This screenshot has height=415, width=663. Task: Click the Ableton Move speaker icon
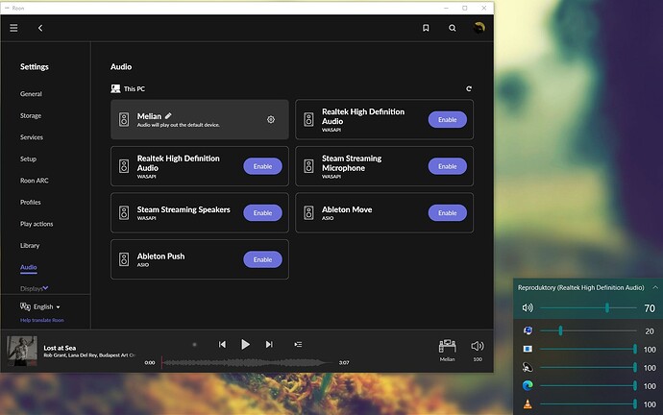308,212
